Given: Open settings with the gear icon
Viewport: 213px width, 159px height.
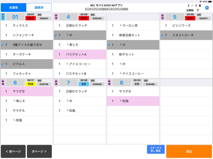Looking at the screenshot, I should pyautogui.click(x=207, y=8).
